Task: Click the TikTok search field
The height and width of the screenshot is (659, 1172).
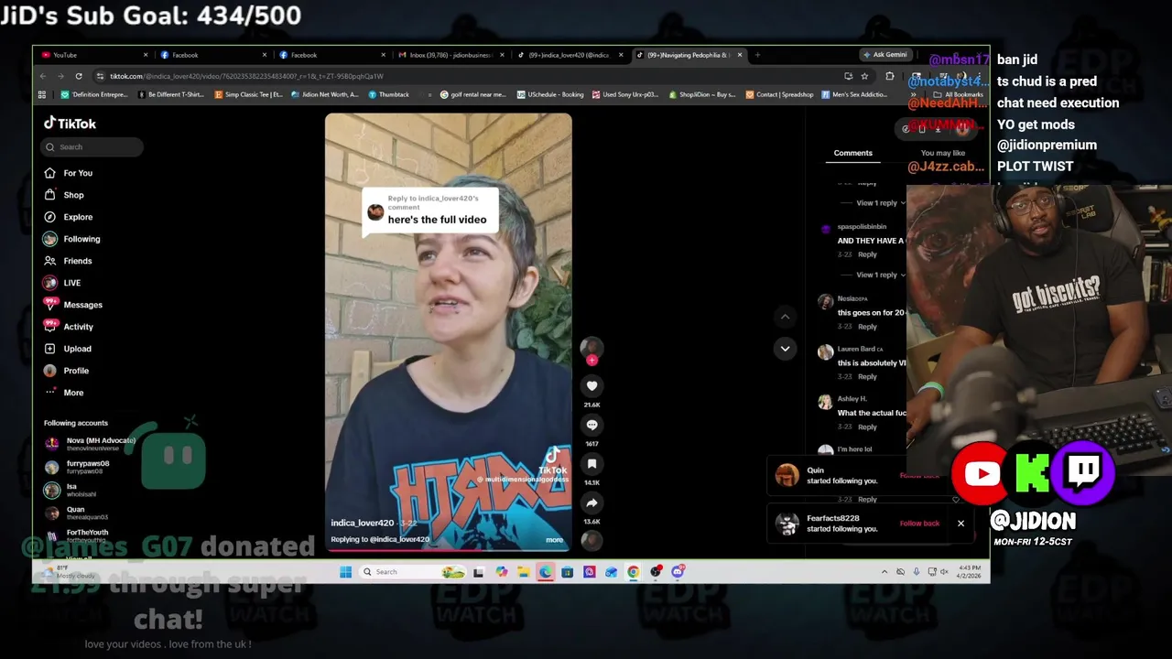Action: pos(92,146)
